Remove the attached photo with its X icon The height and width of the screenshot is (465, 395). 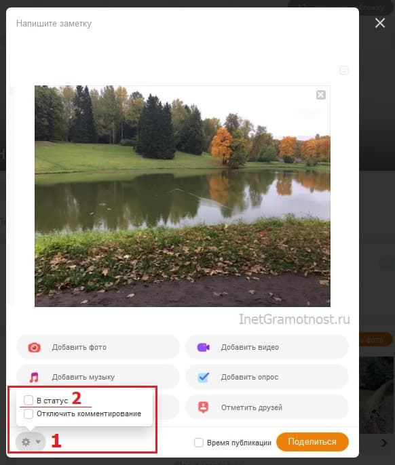click(x=321, y=95)
